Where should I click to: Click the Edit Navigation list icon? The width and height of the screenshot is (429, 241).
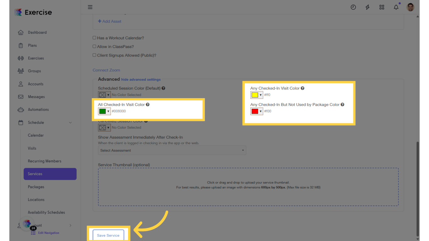[33, 233]
